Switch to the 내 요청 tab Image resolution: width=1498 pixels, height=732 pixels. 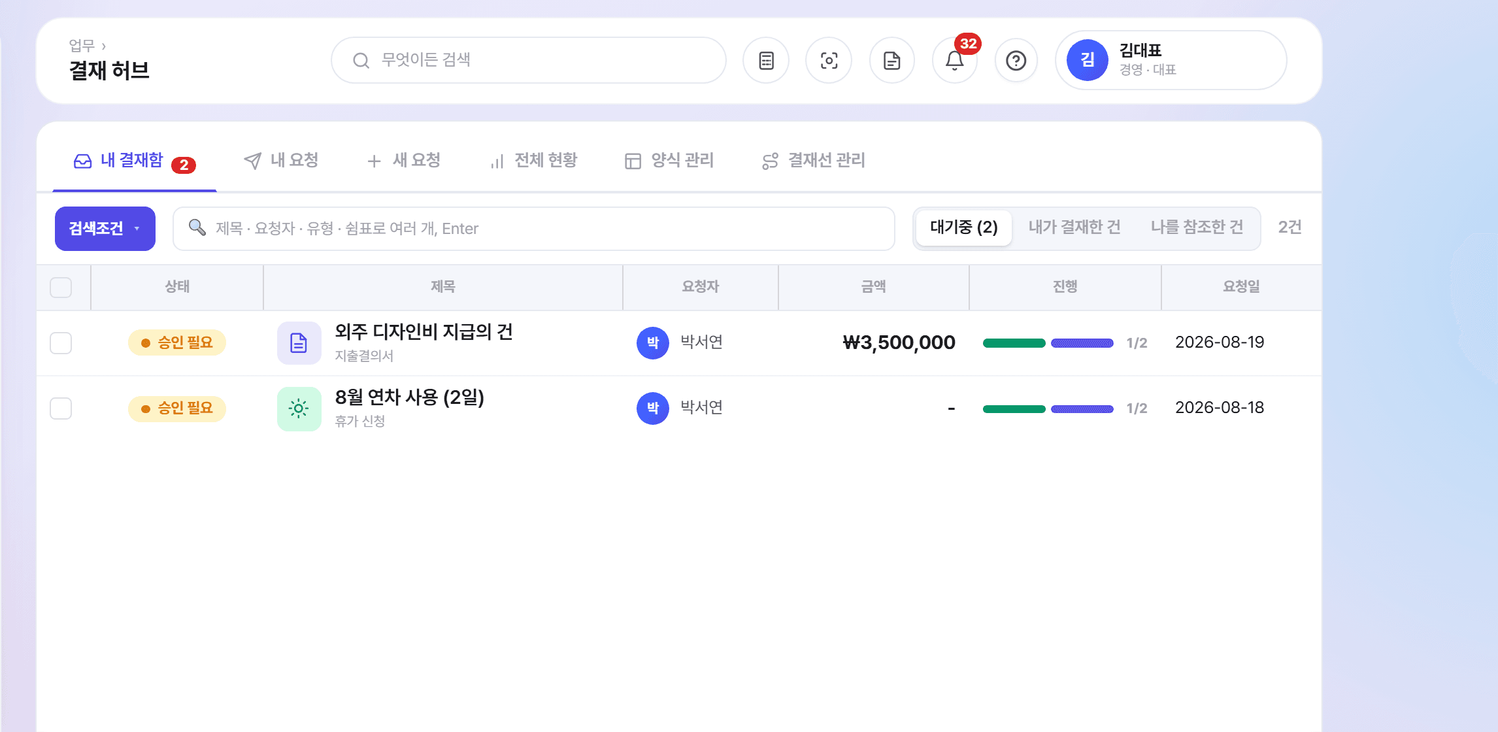click(281, 161)
